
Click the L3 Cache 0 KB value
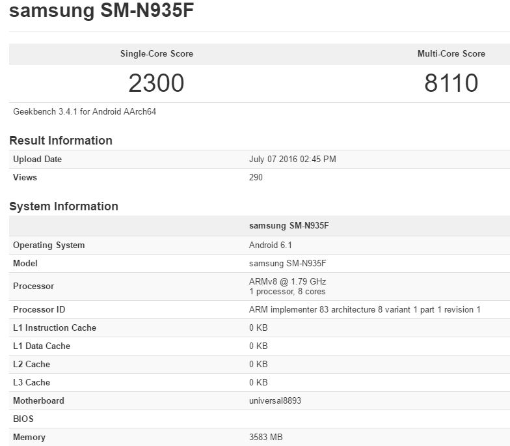[x=258, y=383]
